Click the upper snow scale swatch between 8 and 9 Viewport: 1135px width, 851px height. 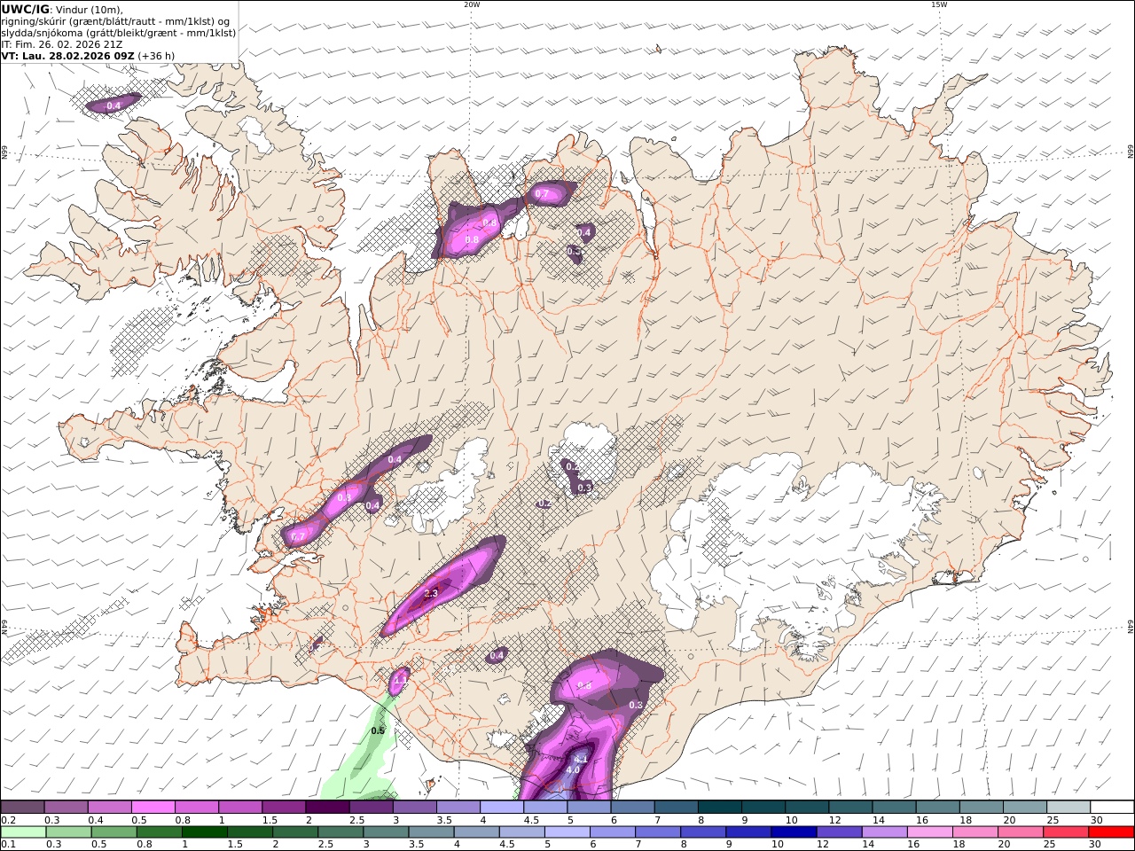[720, 808]
